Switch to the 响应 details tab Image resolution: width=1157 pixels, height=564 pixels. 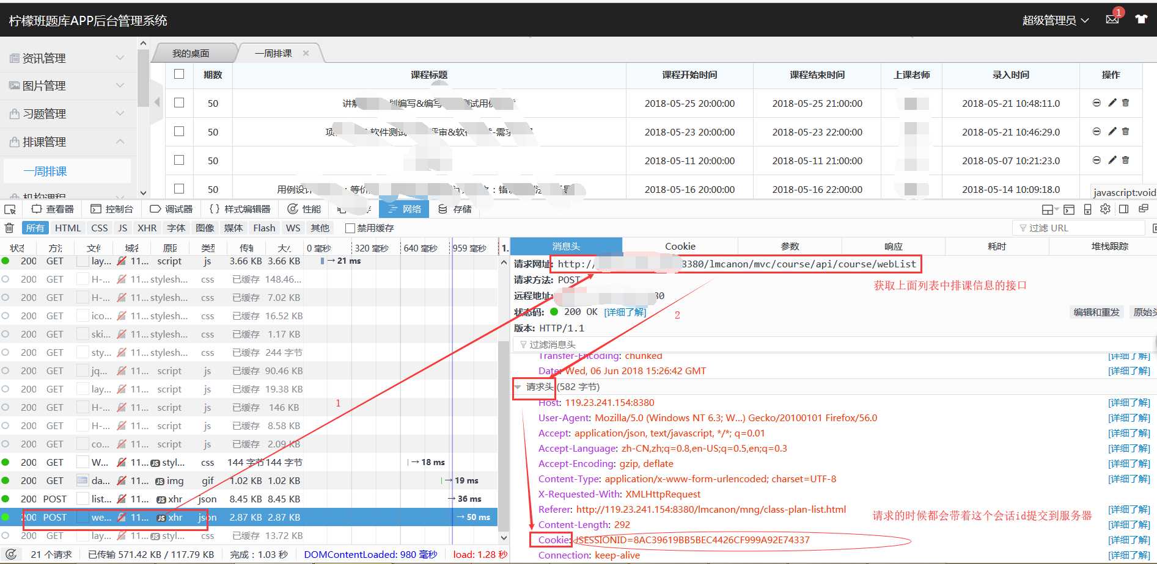tap(893, 246)
